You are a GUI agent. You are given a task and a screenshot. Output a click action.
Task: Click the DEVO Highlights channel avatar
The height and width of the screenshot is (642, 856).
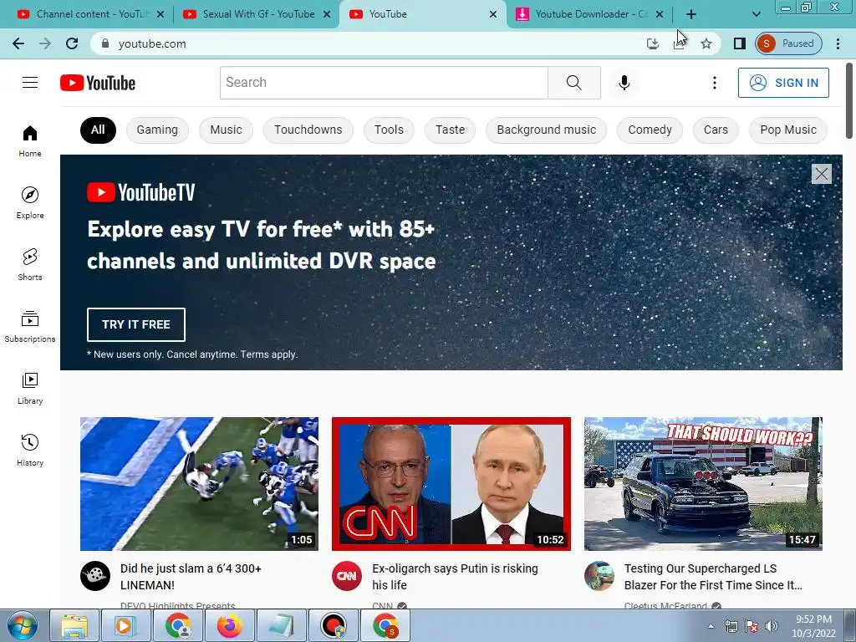(95, 576)
